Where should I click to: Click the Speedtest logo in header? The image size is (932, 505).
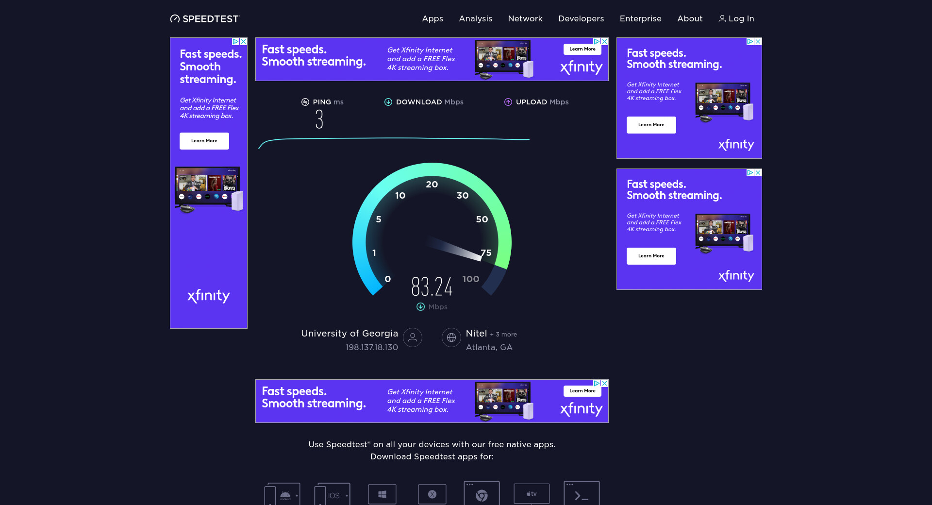(x=205, y=18)
